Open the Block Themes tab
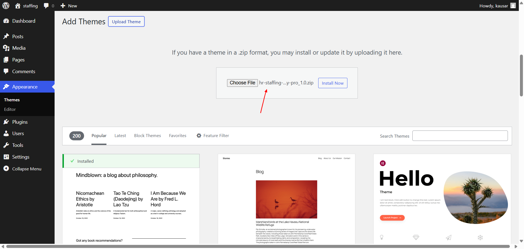The image size is (524, 249). [x=147, y=135]
